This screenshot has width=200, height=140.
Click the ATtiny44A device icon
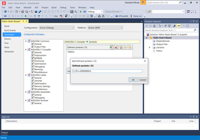point(116,16)
